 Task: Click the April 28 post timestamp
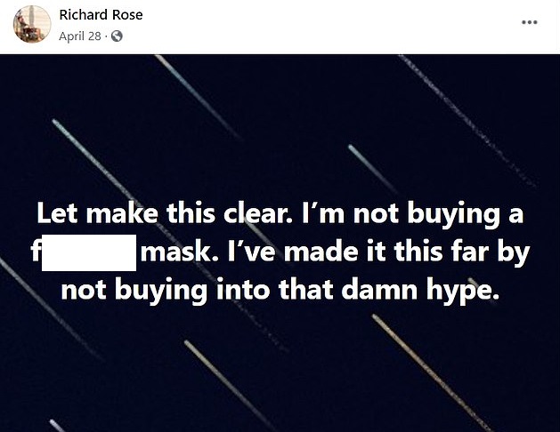click(78, 36)
